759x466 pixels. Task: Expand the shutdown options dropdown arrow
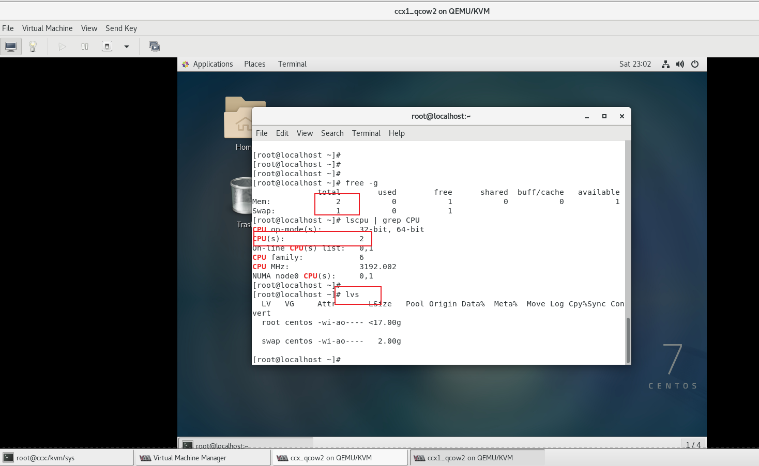coord(126,46)
